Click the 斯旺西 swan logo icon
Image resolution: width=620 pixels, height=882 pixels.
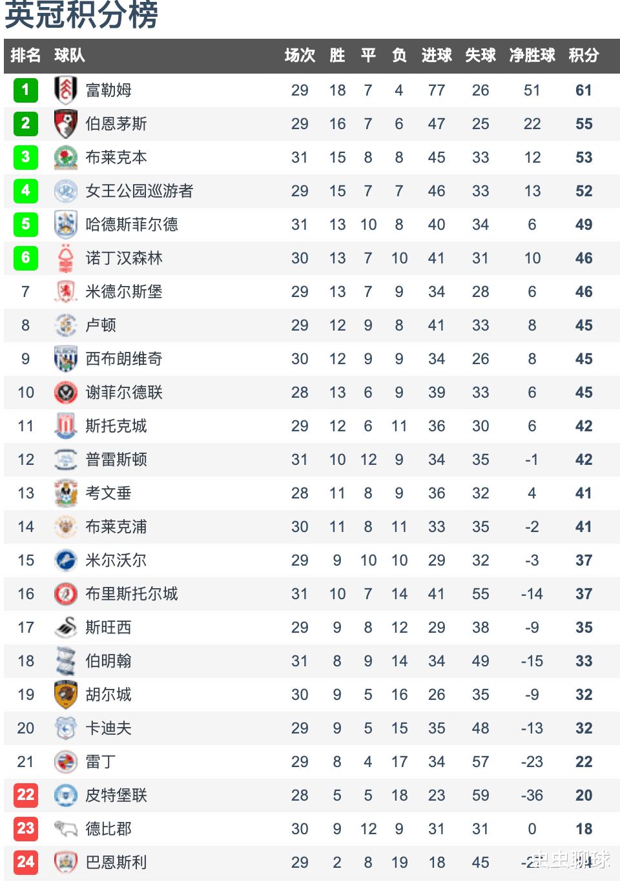coord(66,628)
